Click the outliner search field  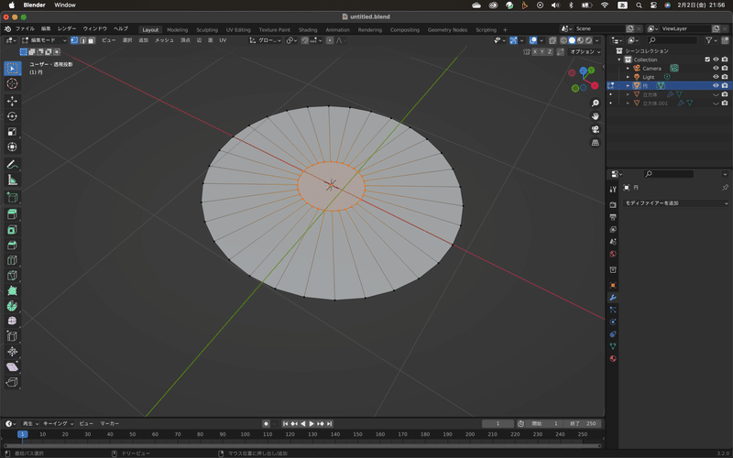[673, 40]
